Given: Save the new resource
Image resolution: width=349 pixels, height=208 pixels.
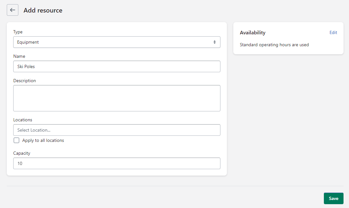Looking at the screenshot, I should point(334,198).
